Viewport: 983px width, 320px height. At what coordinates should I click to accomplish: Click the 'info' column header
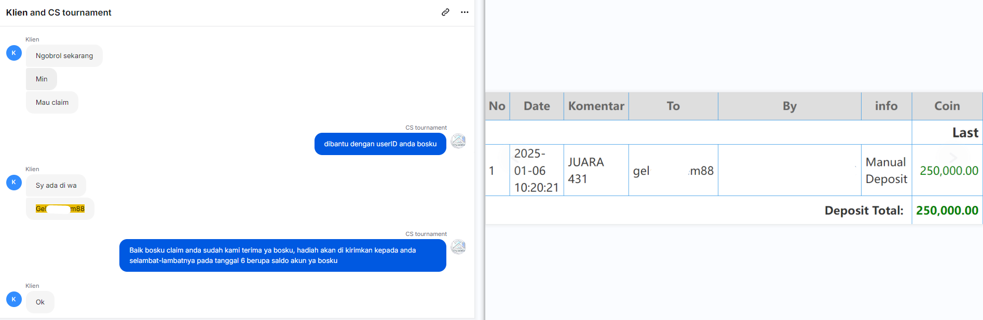(886, 106)
